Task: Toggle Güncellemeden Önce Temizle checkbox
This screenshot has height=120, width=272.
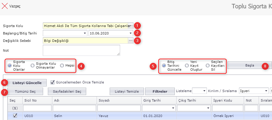Action: click(53, 82)
